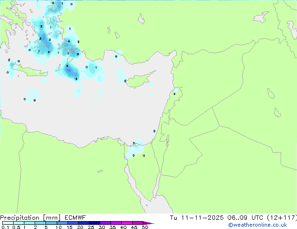Click the purple arrow tip above 50
This screenshot has width=297, height=229.
click(x=148, y=223)
